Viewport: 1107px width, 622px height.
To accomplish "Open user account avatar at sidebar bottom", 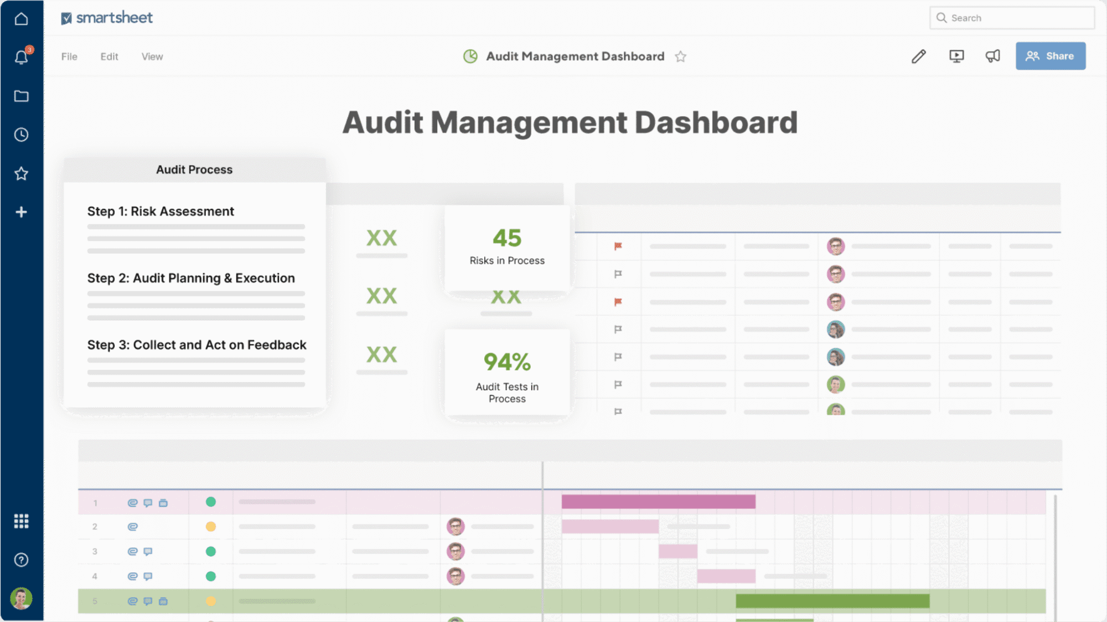I will [x=21, y=598].
